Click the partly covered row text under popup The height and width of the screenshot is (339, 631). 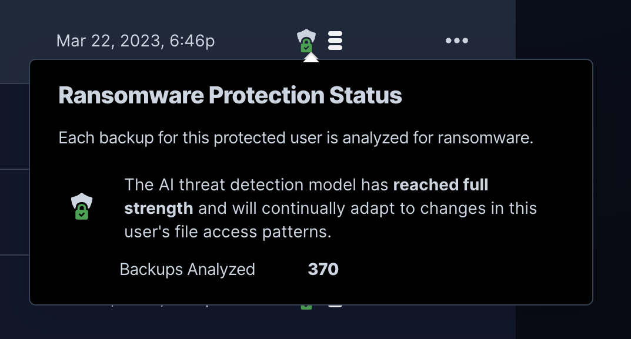tap(161, 306)
